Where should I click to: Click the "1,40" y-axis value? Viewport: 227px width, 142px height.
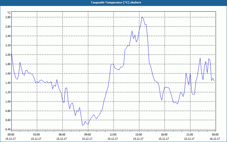click(8, 83)
